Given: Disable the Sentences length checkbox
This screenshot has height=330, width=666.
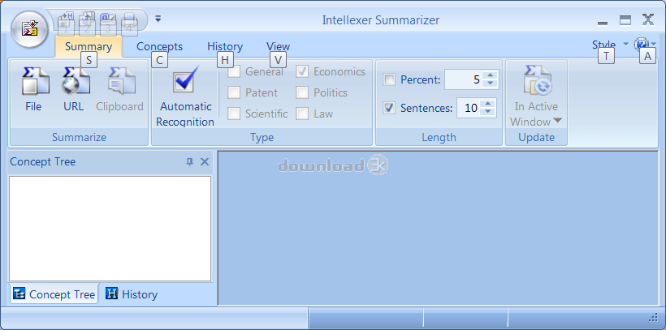Looking at the screenshot, I should (389, 108).
